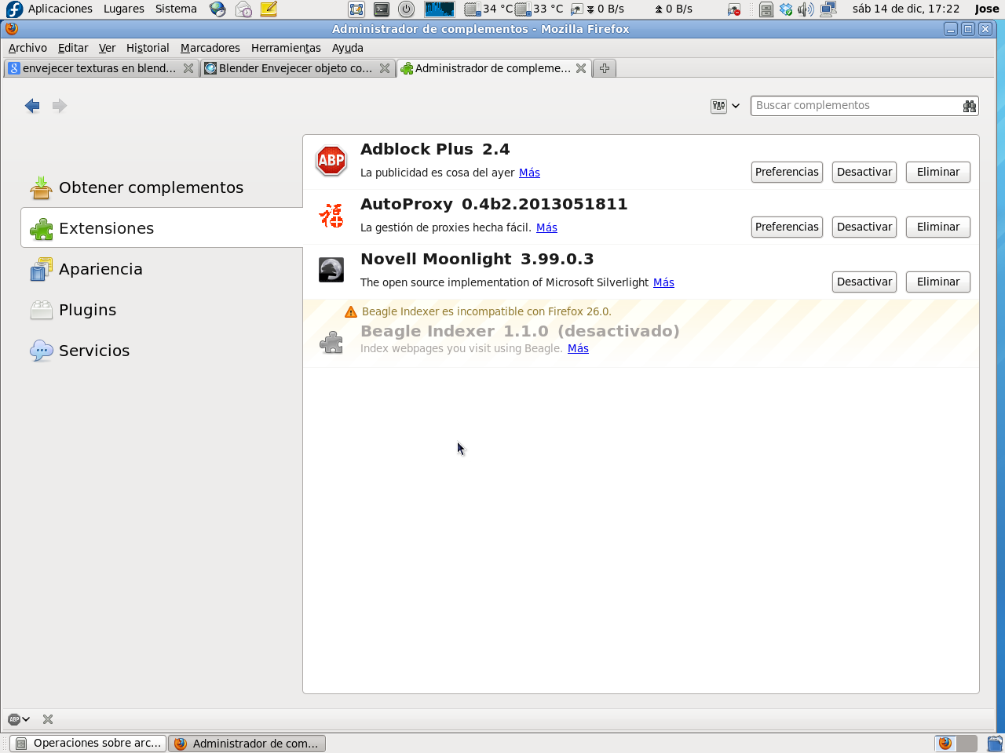1005x753 pixels.
Task: Disable Novell Moonlight with Desactivar
Action: pyautogui.click(x=864, y=282)
